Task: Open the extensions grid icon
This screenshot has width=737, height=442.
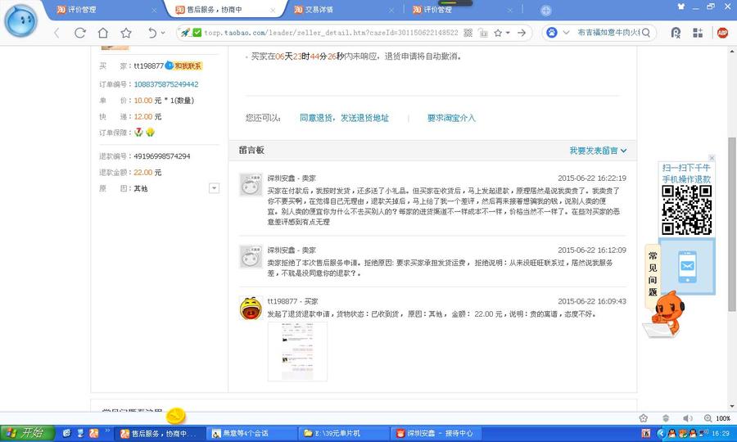Action: click(x=698, y=33)
